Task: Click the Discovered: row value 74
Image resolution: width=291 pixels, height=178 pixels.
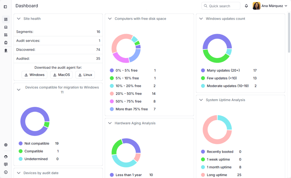Action: [98, 50]
